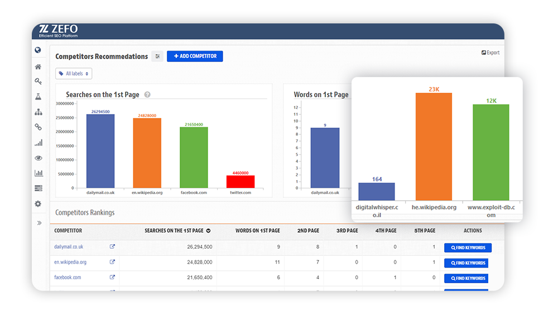
Task: Go to home via sidebar icon
Action: (x=38, y=66)
